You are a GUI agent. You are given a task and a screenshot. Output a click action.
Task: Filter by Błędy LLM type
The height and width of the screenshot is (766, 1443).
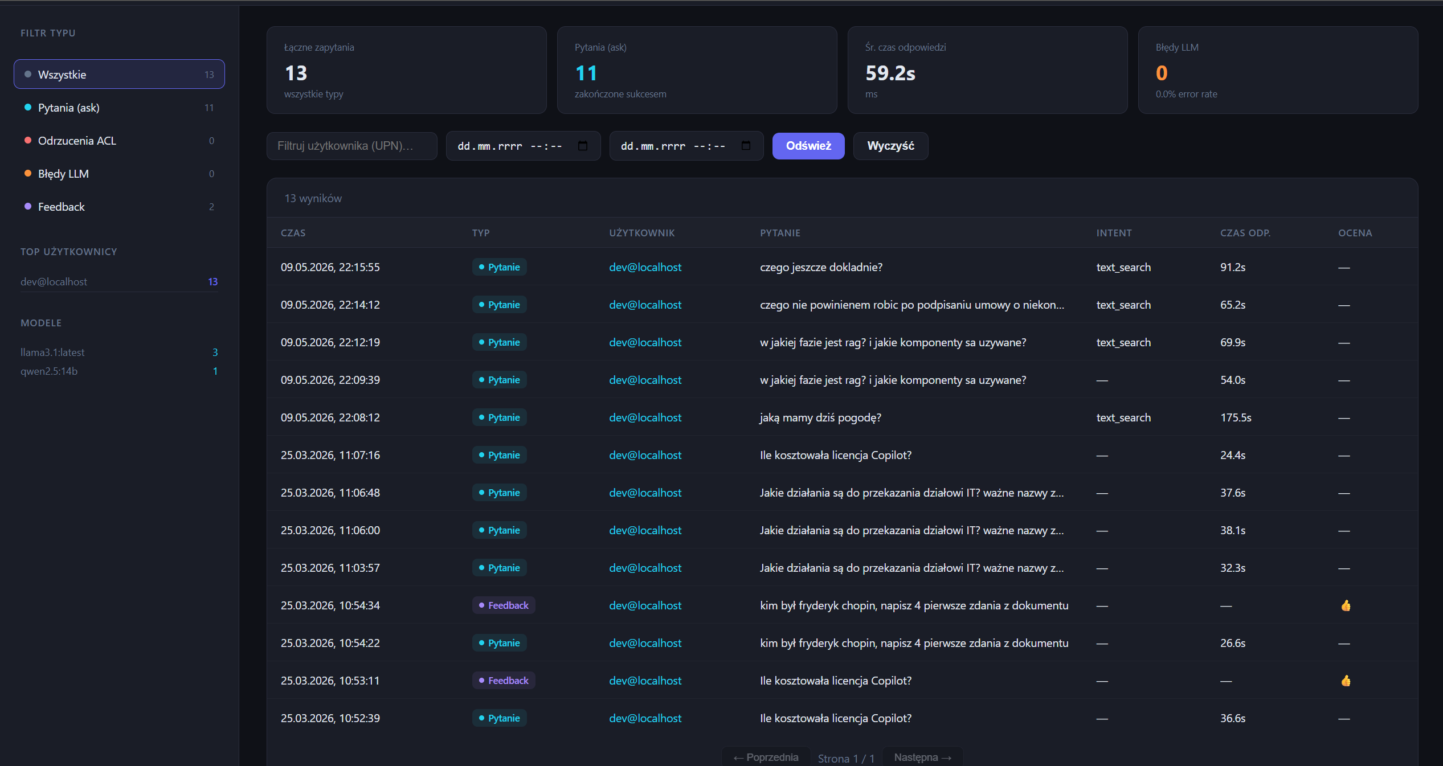[119, 173]
